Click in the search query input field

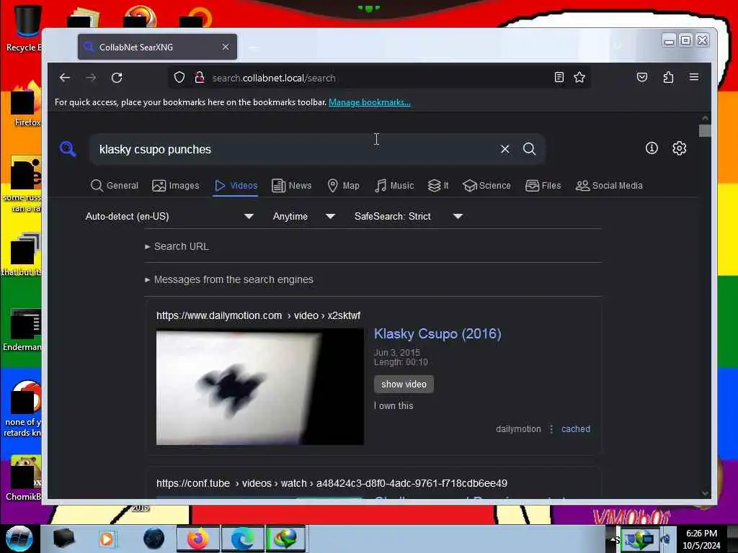pos(294,149)
